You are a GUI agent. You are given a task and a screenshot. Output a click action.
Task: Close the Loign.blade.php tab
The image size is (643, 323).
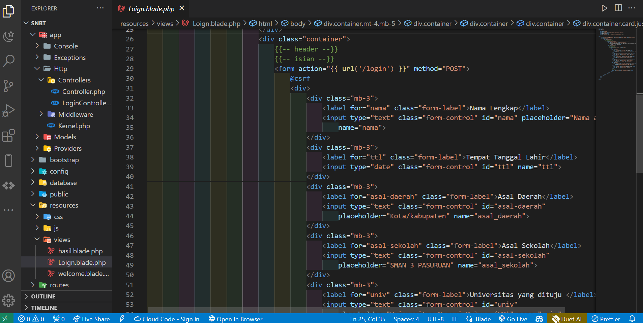coord(182,8)
